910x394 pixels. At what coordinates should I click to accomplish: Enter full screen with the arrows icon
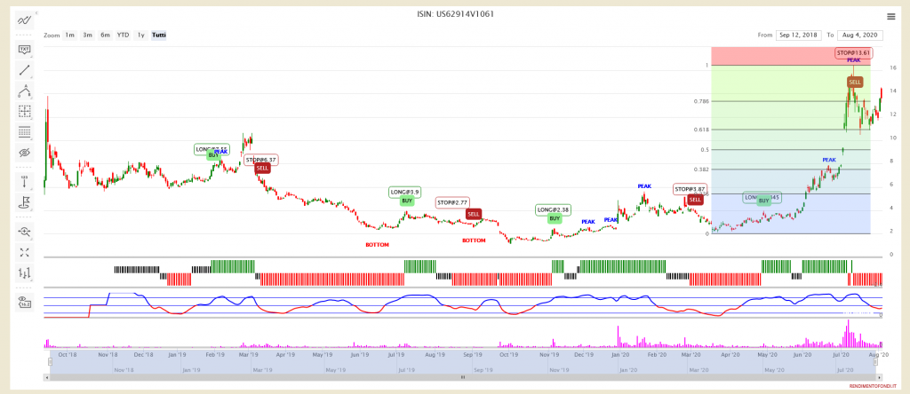coord(25,252)
